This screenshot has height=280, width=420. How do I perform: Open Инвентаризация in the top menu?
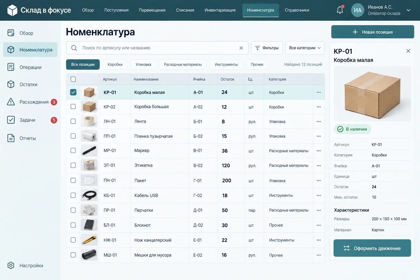click(220, 10)
